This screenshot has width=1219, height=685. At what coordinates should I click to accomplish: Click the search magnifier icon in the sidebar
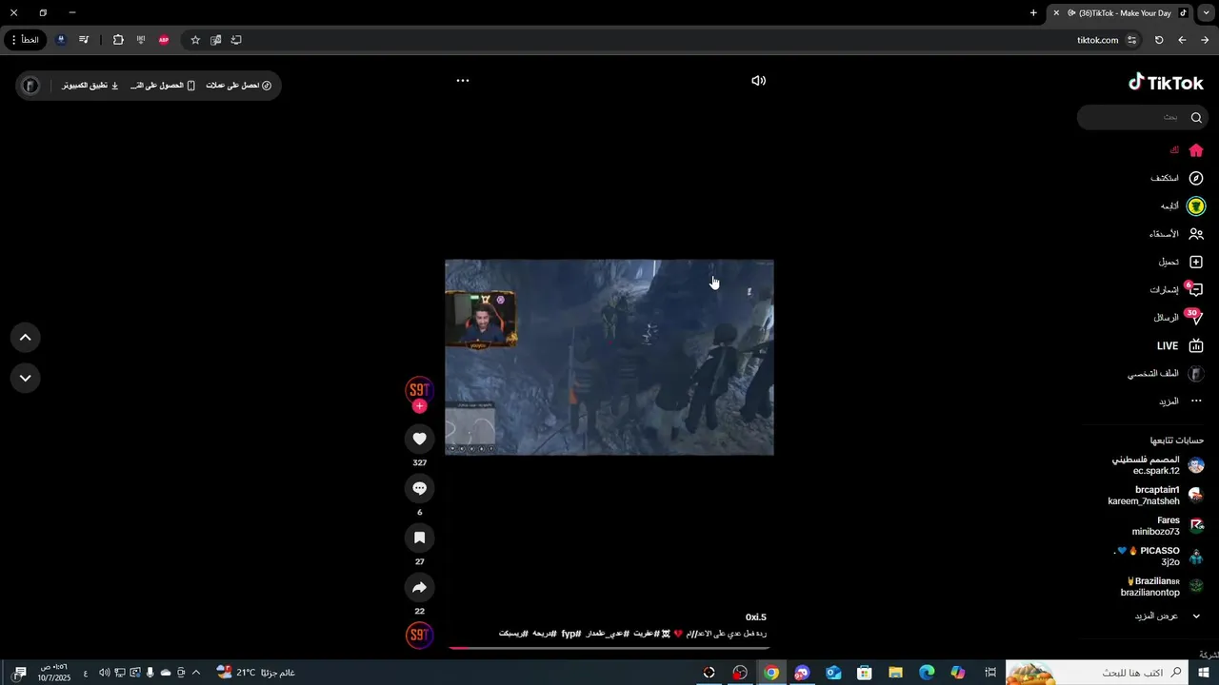pos(1196,117)
